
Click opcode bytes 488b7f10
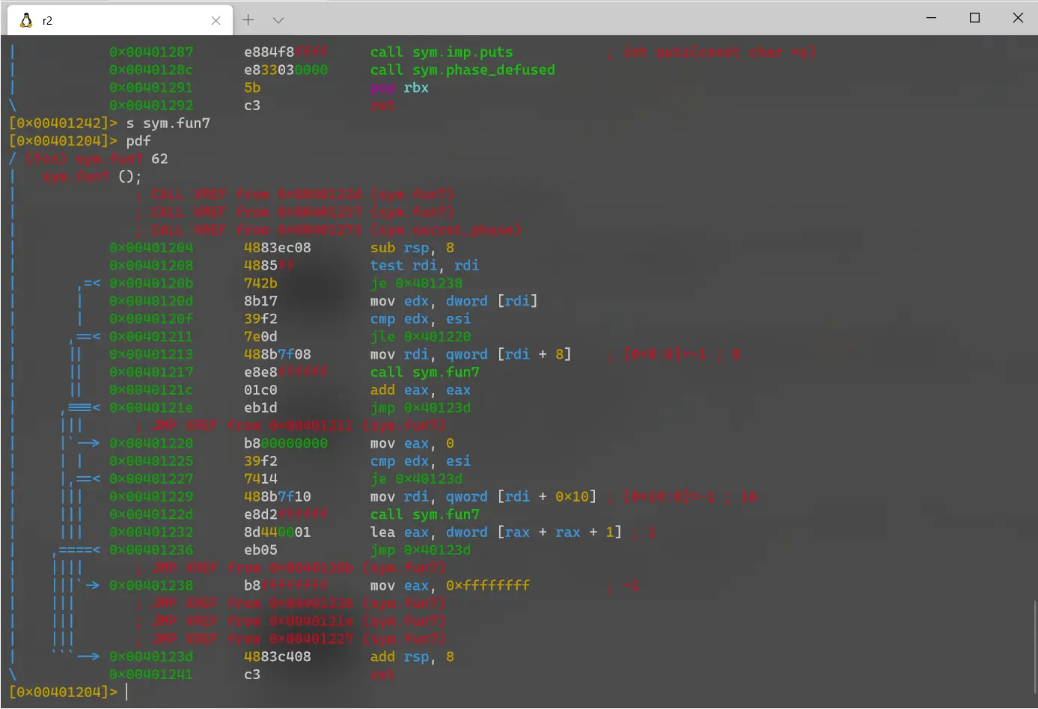[x=278, y=496]
